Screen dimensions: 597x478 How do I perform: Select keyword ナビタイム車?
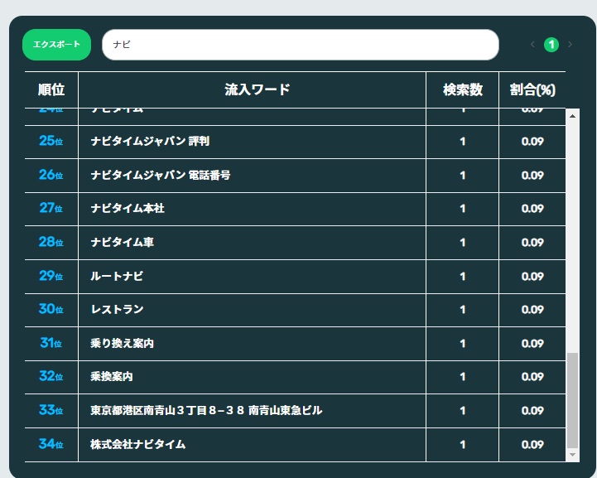coord(123,242)
